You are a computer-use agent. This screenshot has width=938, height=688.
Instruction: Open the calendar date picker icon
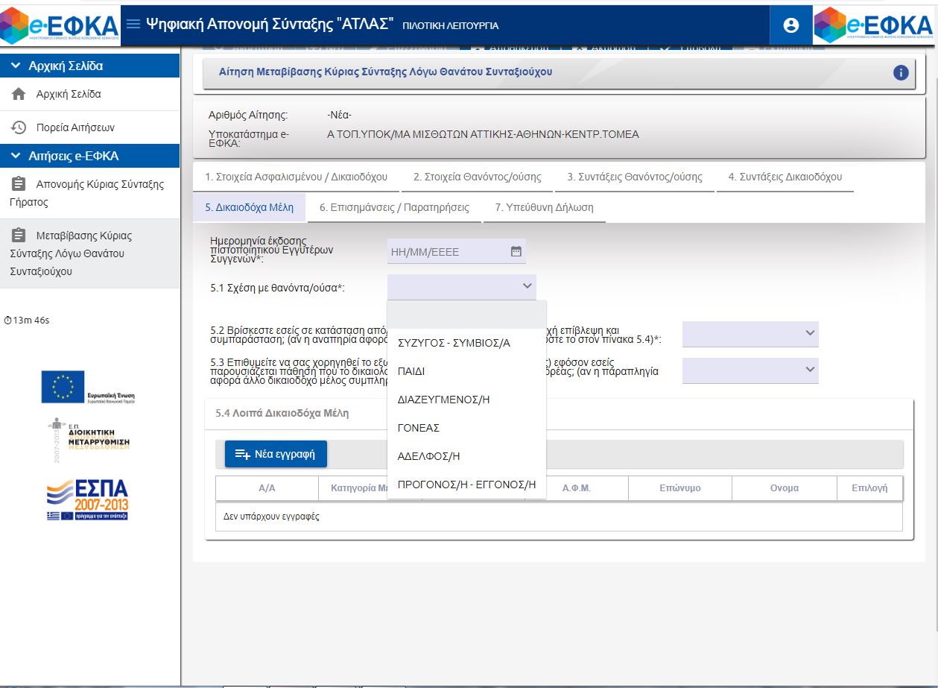[x=516, y=251]
